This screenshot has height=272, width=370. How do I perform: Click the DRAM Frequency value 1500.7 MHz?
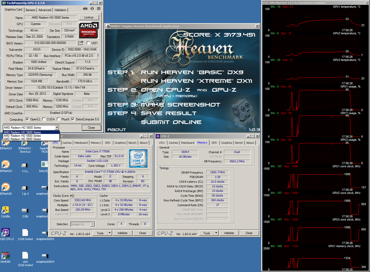click(217, 172)
